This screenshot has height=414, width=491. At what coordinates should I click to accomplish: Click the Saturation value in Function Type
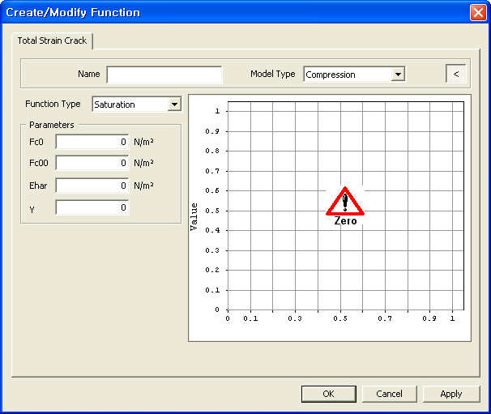coord(128,105)
